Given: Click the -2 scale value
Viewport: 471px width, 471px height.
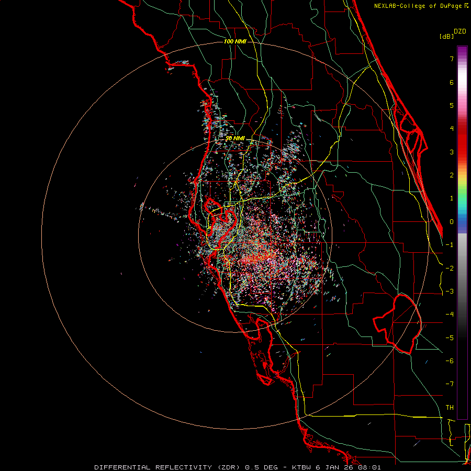Looking at the screenshot, I should tap(450, 268).
